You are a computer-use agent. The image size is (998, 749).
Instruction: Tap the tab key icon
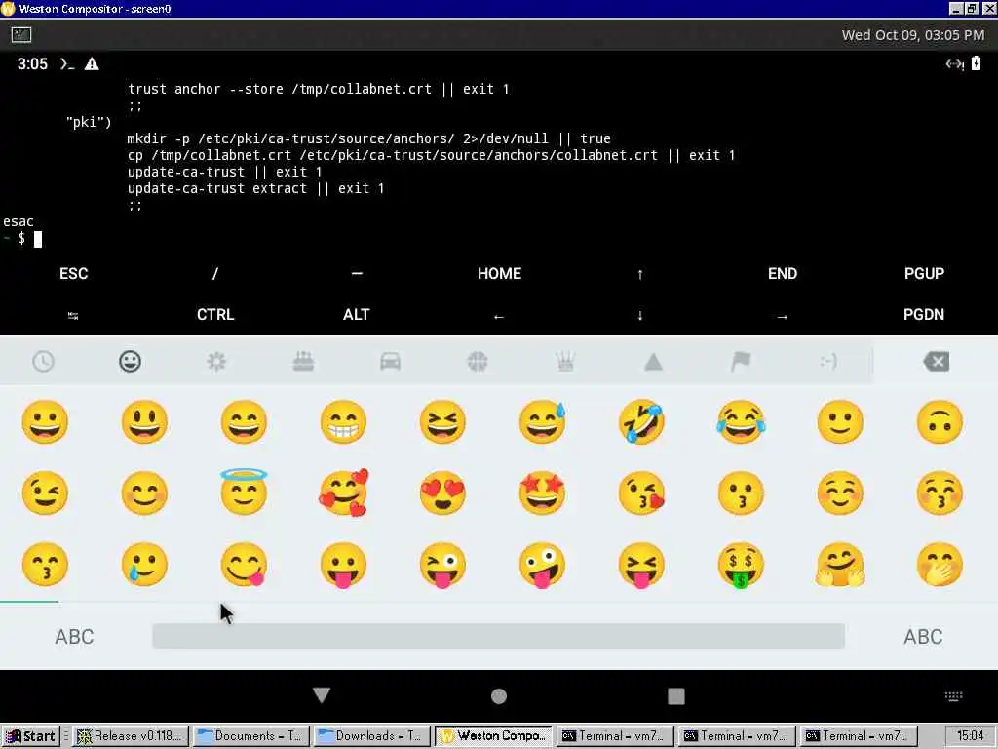[73, 315]
